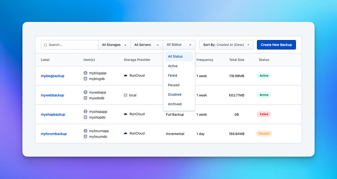Screen dimensions: 337x179
Task: Click Full Backup type in myshopbackup row
Action: click(175, 115)
